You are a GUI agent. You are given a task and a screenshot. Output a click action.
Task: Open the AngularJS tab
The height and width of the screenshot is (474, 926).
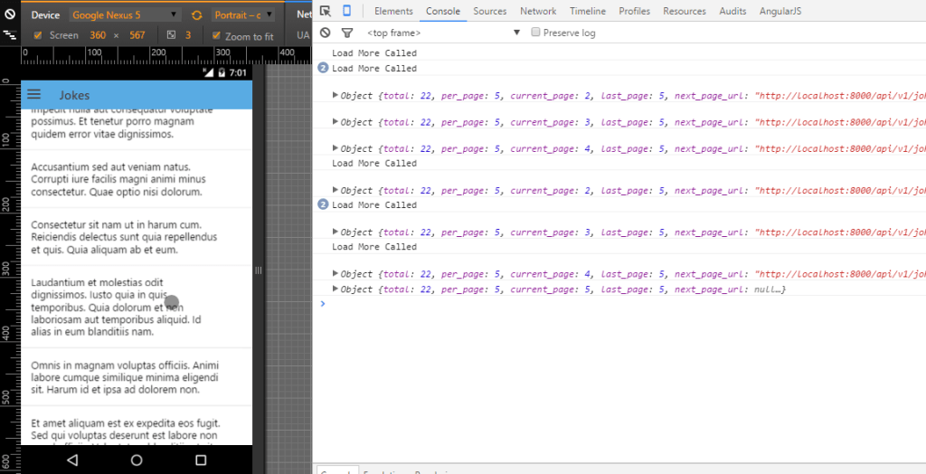[x=780, y=11]
